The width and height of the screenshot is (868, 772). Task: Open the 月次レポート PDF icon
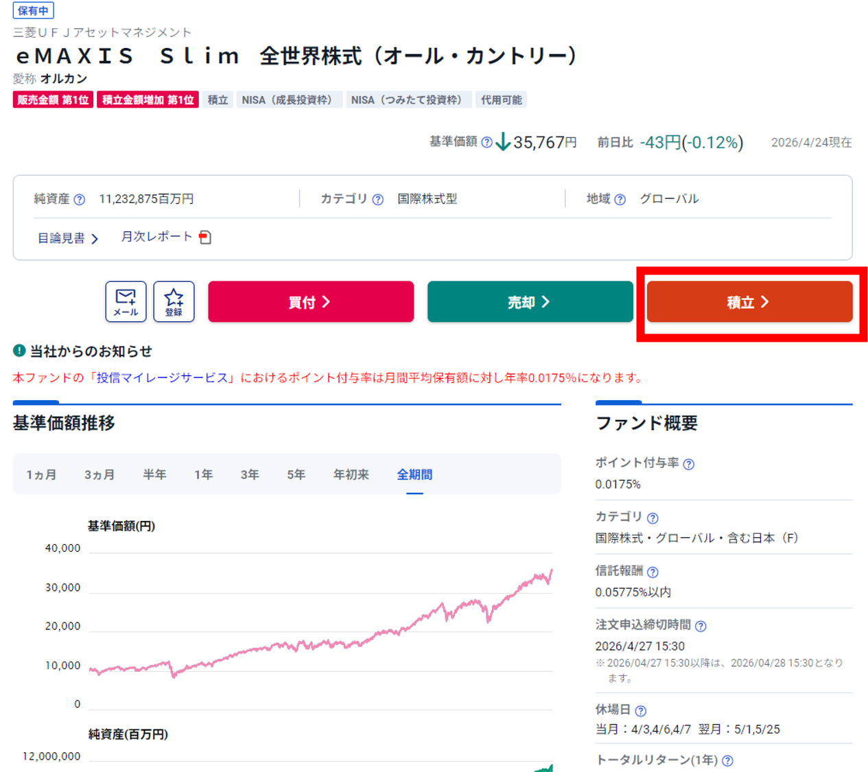[204, 237]
